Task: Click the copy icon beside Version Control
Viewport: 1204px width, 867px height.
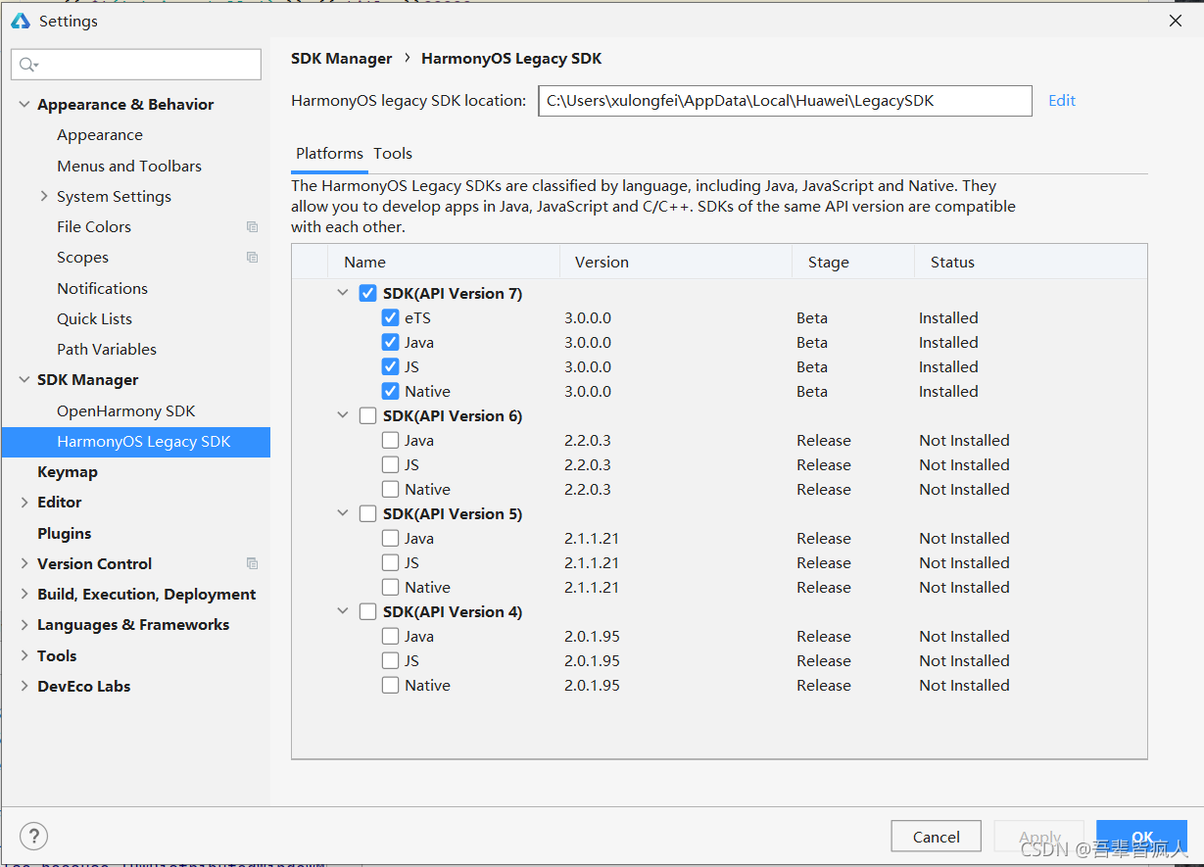Action: point(252,564)
